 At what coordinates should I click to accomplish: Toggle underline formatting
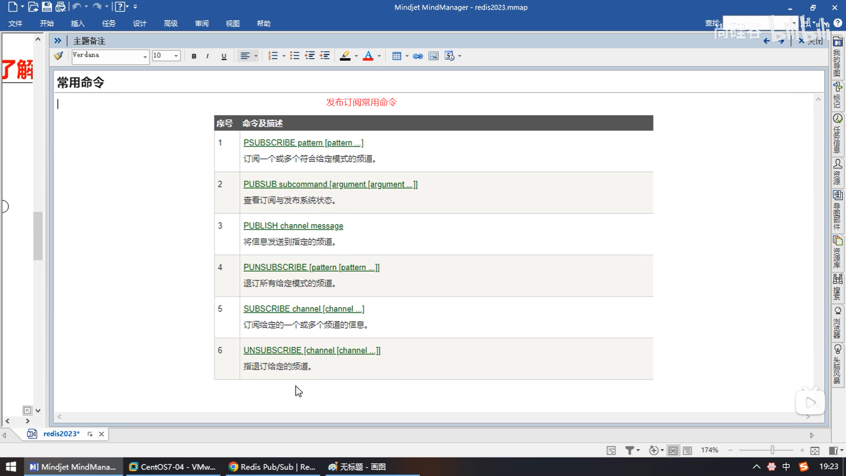click(x=224, y=56)
